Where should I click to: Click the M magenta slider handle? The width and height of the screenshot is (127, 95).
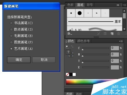click(82, 56)
